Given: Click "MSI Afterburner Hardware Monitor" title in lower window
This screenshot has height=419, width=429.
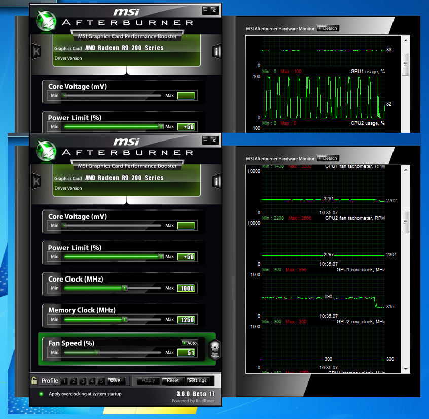Looking at the screenshot, I should tap(280, 158).
